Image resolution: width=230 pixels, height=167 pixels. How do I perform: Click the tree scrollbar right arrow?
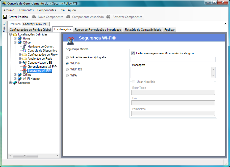pyautogui.click(x=57, y=155)
